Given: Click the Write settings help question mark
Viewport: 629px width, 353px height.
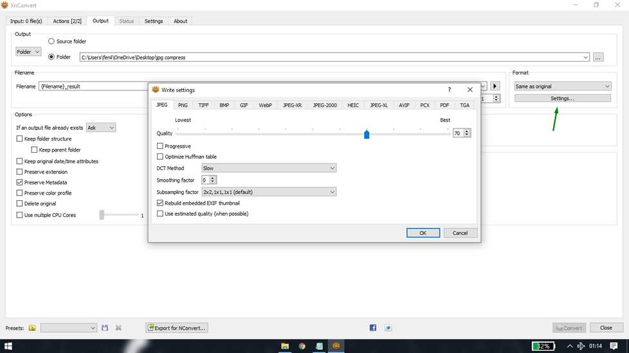Looking at the screenshot, I should pyautogui.click(x=450, y=90).
